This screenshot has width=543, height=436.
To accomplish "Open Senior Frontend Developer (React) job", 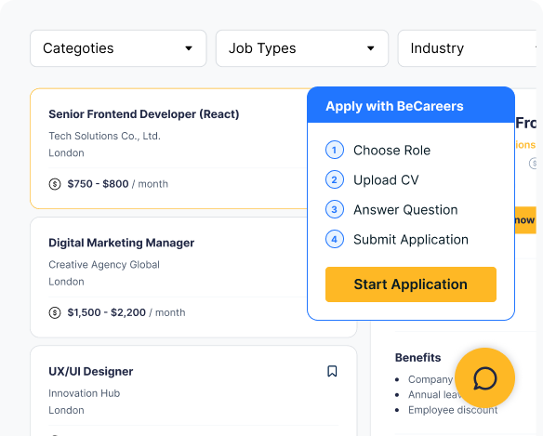I will [144, 114].
